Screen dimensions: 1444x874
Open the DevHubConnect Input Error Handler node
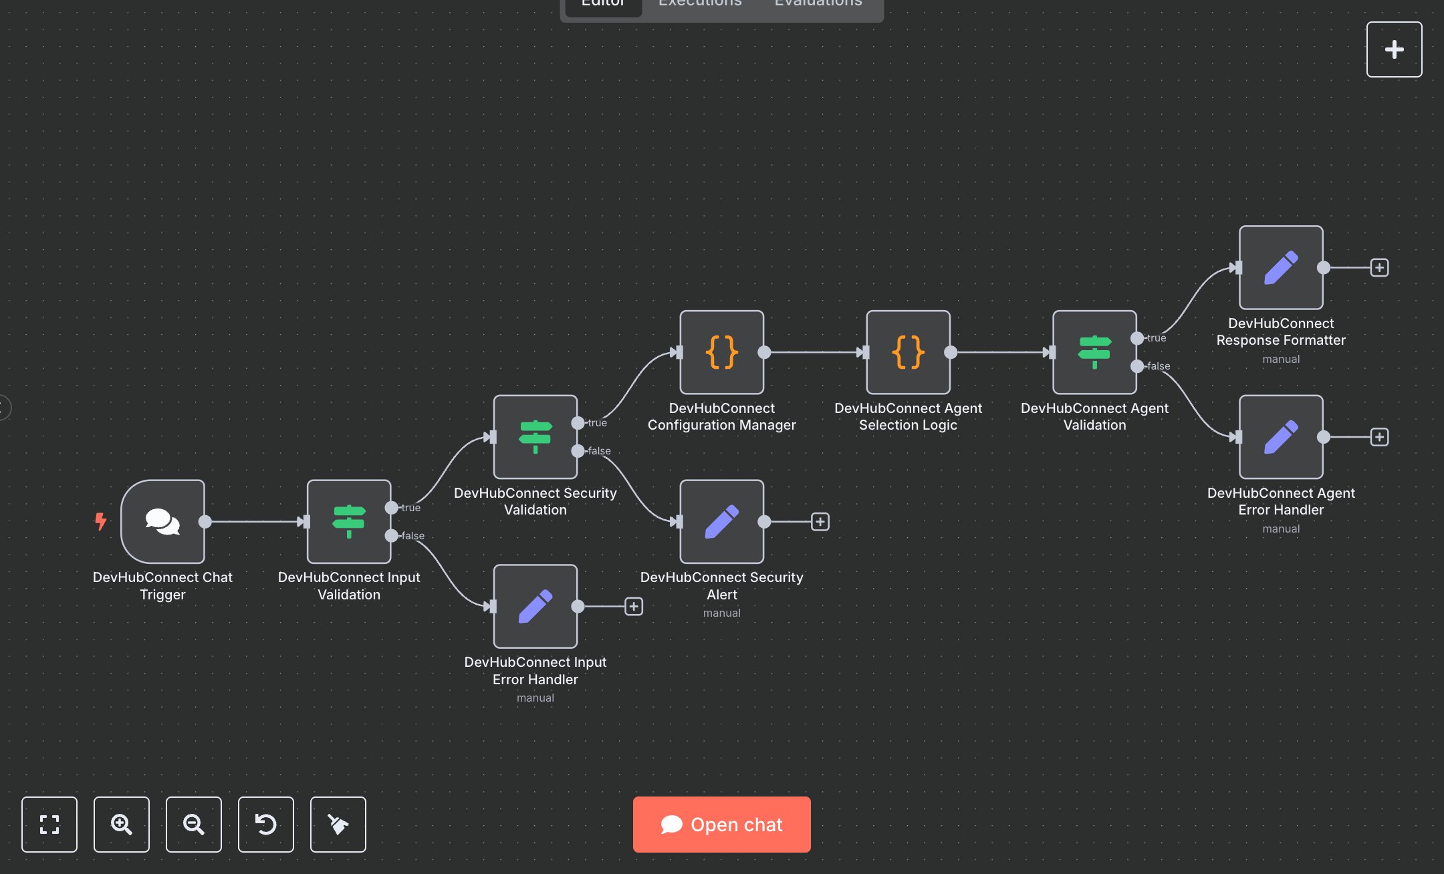tap(535, 607)
